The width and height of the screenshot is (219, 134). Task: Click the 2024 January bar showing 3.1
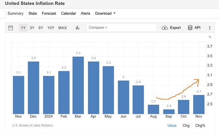point(49,95)
